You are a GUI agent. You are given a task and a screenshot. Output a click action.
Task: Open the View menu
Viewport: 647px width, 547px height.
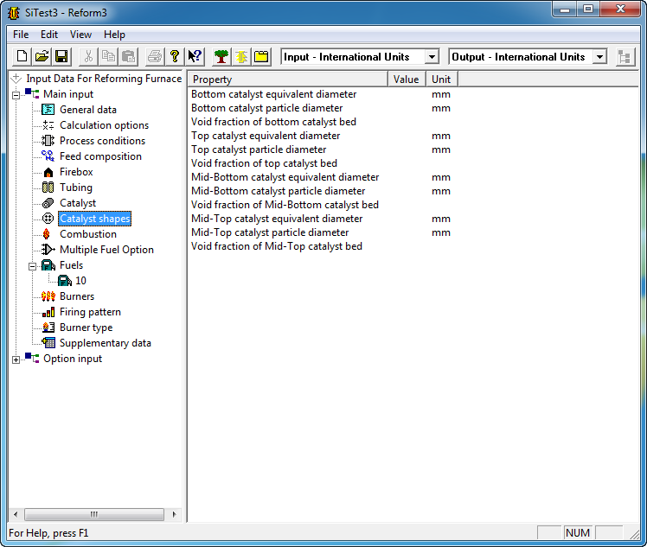point(80,35)
